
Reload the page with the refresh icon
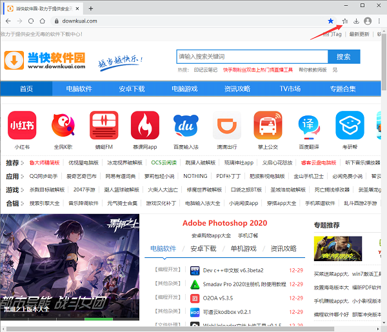coord(31,21)
